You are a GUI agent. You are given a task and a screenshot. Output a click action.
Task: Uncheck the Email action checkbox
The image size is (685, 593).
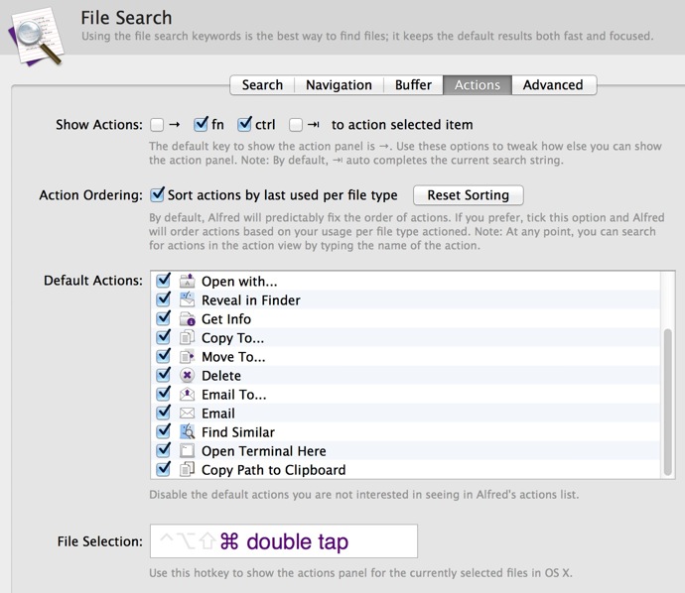[164, 412]
